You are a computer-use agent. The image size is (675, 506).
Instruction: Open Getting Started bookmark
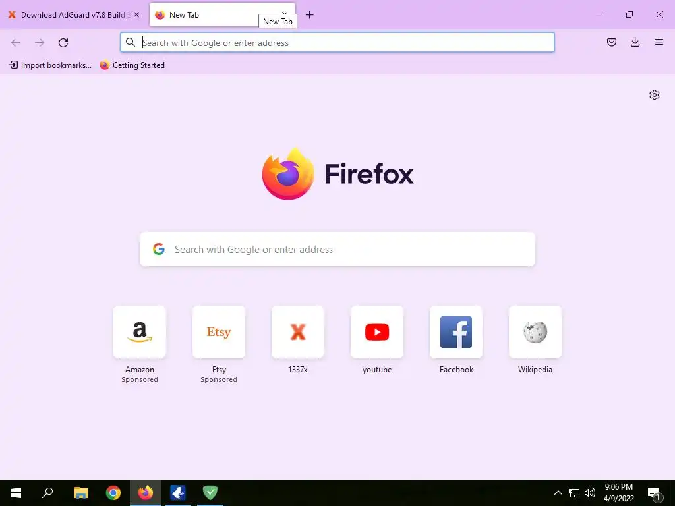132,65
